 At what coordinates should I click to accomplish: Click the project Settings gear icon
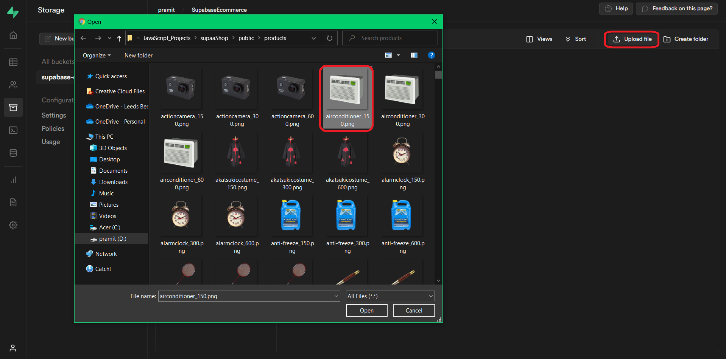(13, 225)
